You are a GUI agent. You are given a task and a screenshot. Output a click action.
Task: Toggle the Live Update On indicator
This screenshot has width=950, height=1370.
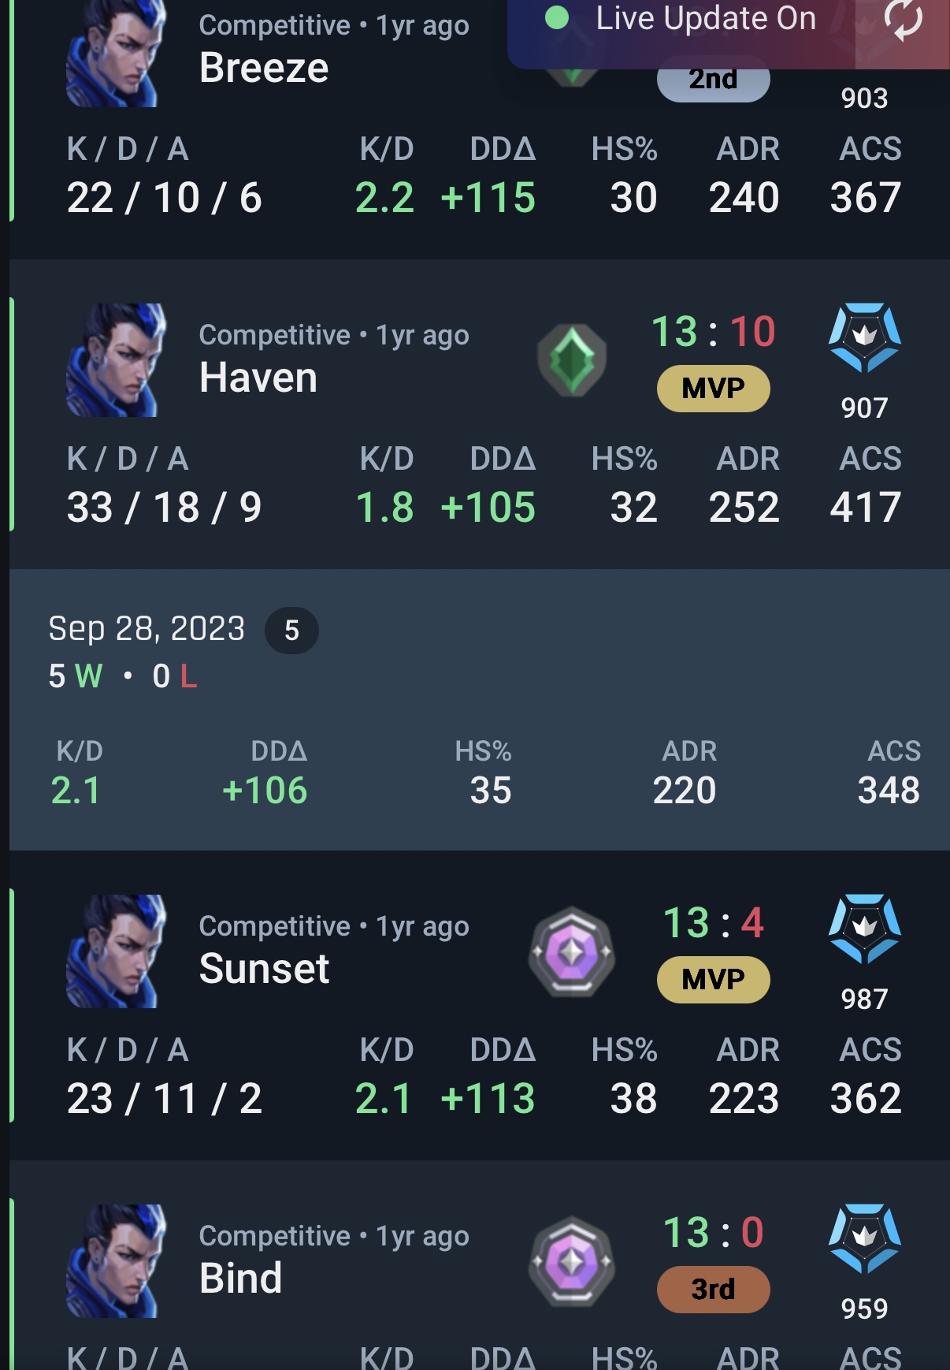pyautogui.click(x=681, y=18)
